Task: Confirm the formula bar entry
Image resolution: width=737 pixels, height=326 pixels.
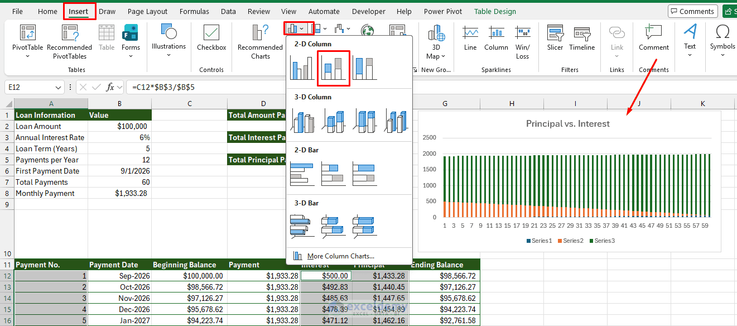Action: pyautogui.click(x=97, y=87)
